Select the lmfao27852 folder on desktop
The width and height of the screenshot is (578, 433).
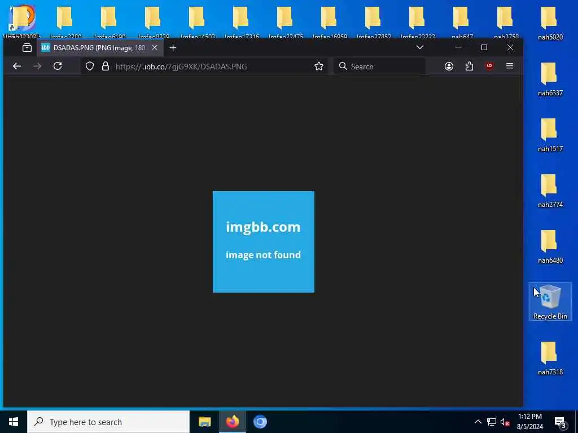pyautogui.click(x=374, y=21)
